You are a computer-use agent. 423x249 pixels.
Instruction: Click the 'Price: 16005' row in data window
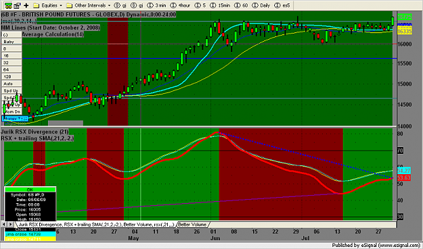(x=30, y=209)
